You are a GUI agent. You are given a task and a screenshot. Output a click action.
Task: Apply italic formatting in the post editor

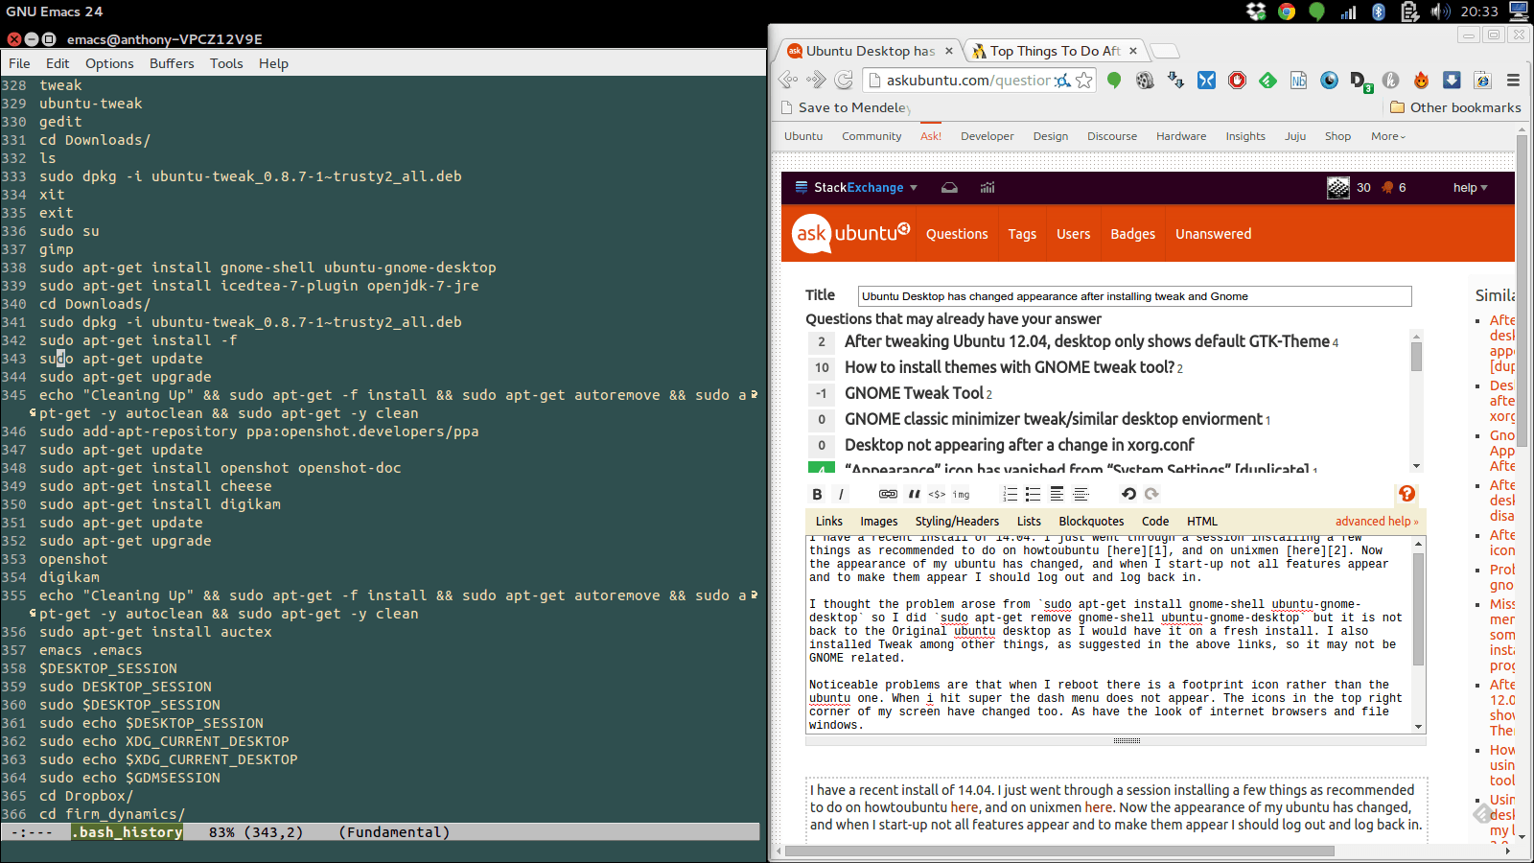pyautogui.click(x=841, y=494)
